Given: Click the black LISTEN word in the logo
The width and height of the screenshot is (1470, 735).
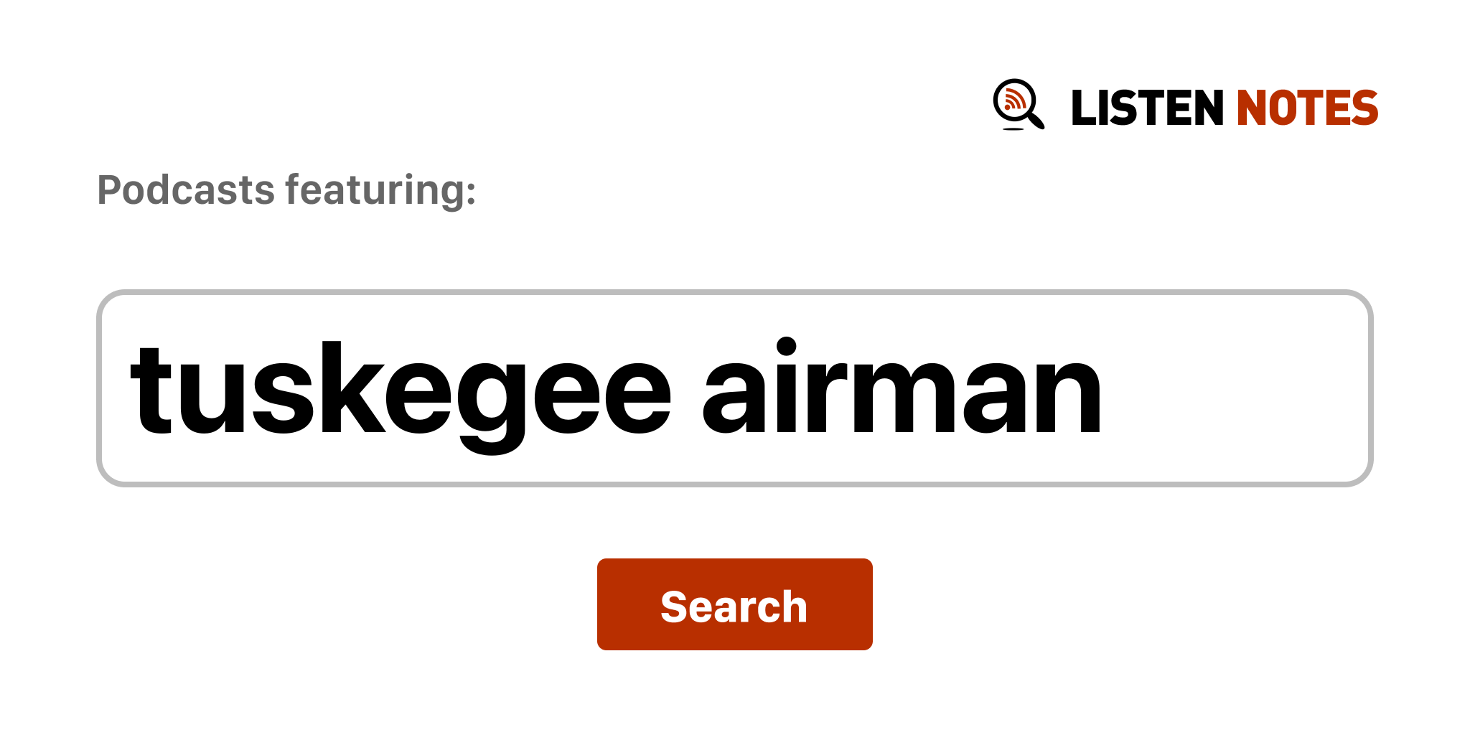Looking at the screenshot, I should click(1147, 108).
